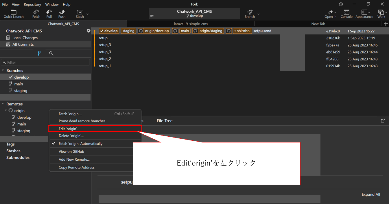The height and width of the screenshot is (204, 389).
Task: Choose Delete 'origin'... menu entry
Action: (95, 136)
